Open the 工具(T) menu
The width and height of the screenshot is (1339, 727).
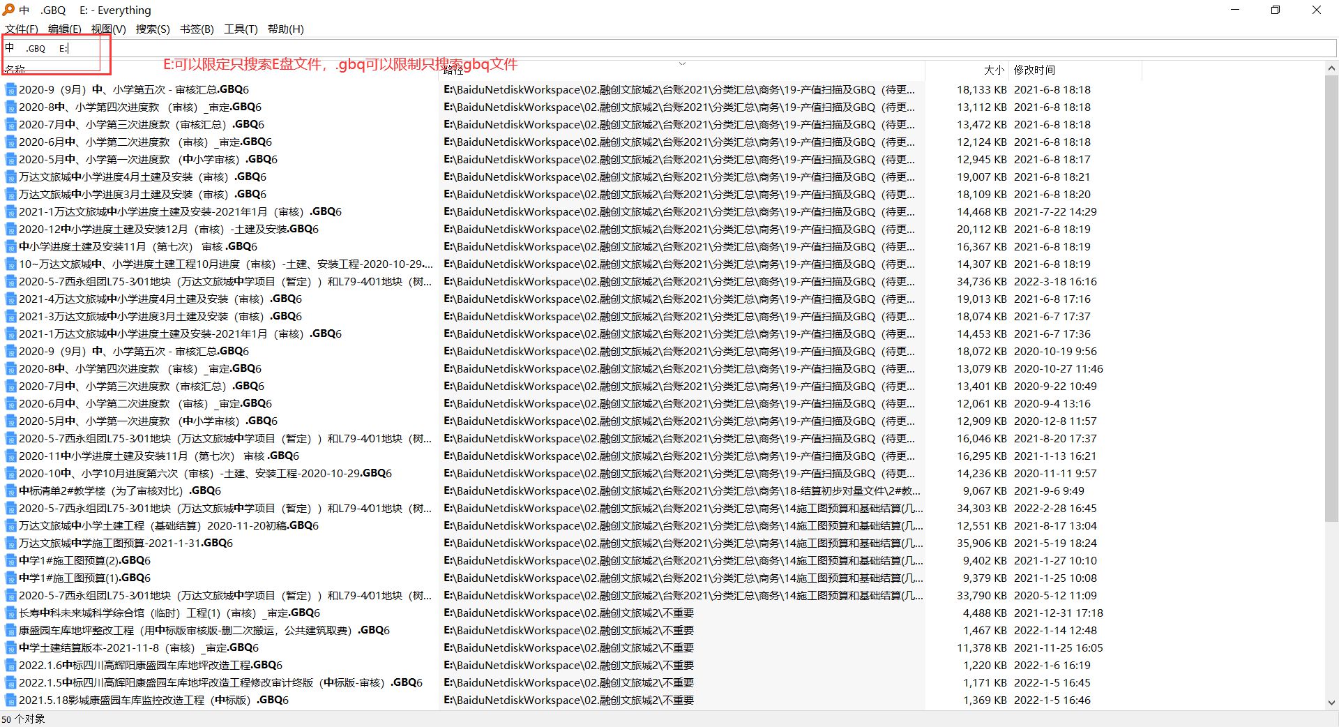(241, 29)
